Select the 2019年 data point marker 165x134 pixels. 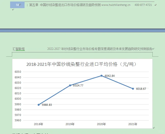click(70, 85)
